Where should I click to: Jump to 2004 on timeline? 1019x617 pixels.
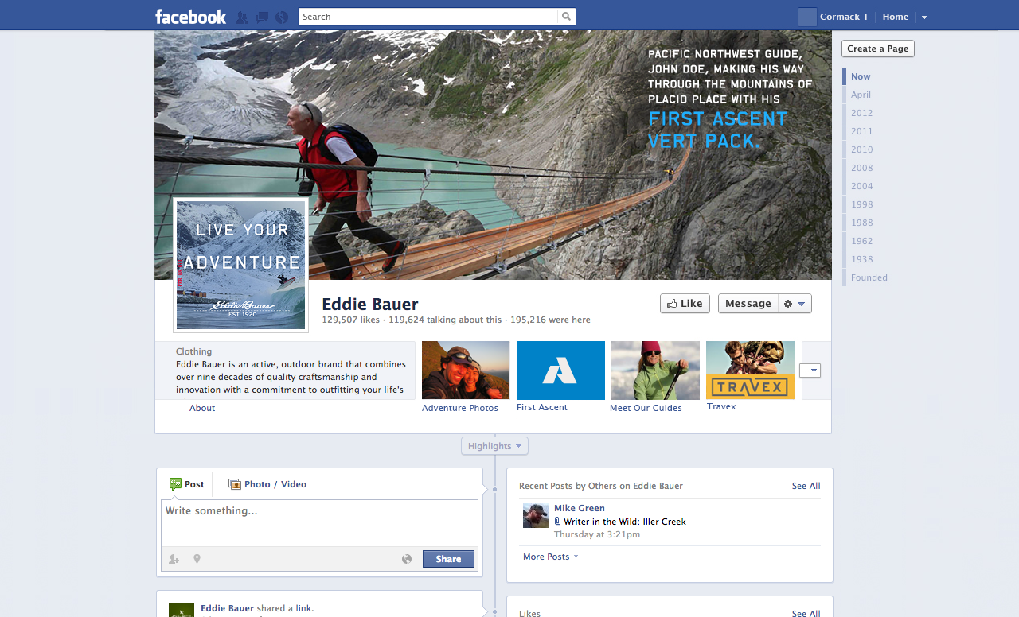(861, 186)
